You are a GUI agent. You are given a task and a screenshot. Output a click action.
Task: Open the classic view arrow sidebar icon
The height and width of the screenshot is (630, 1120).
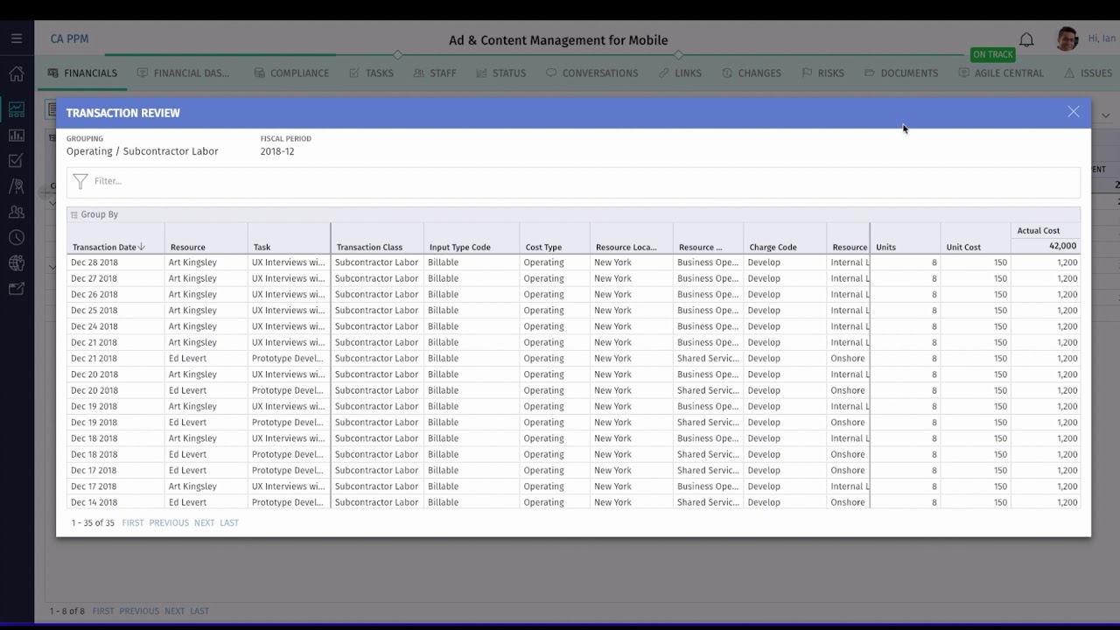coord(16,289)
